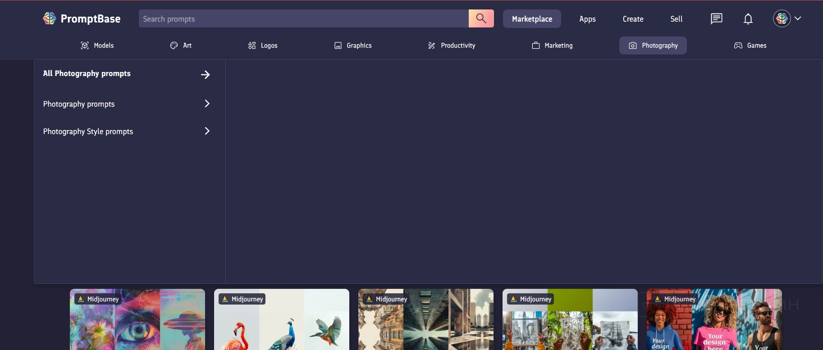Click the Logos shapes icon
The height and width of the screenshot is (350, 823).
(252, 45)
